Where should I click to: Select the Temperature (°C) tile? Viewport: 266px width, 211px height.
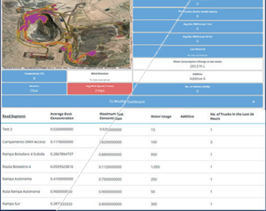click(x=34, y=76)
